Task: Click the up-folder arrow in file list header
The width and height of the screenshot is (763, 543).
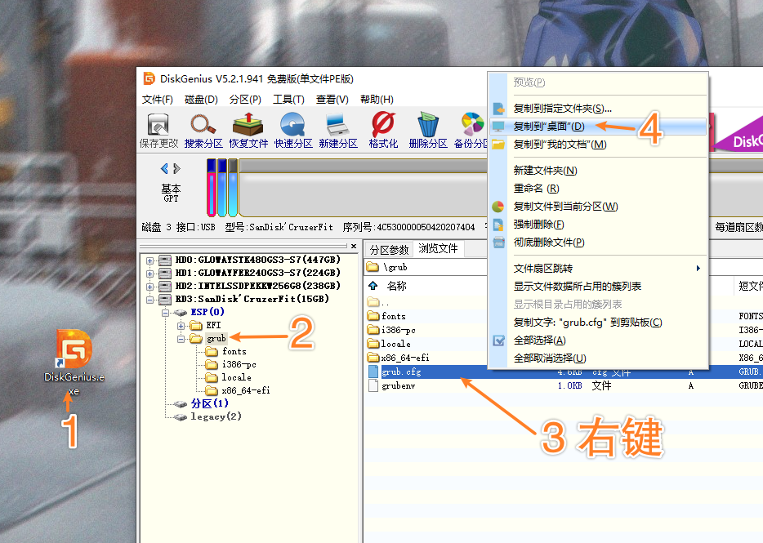Action: 373,285
